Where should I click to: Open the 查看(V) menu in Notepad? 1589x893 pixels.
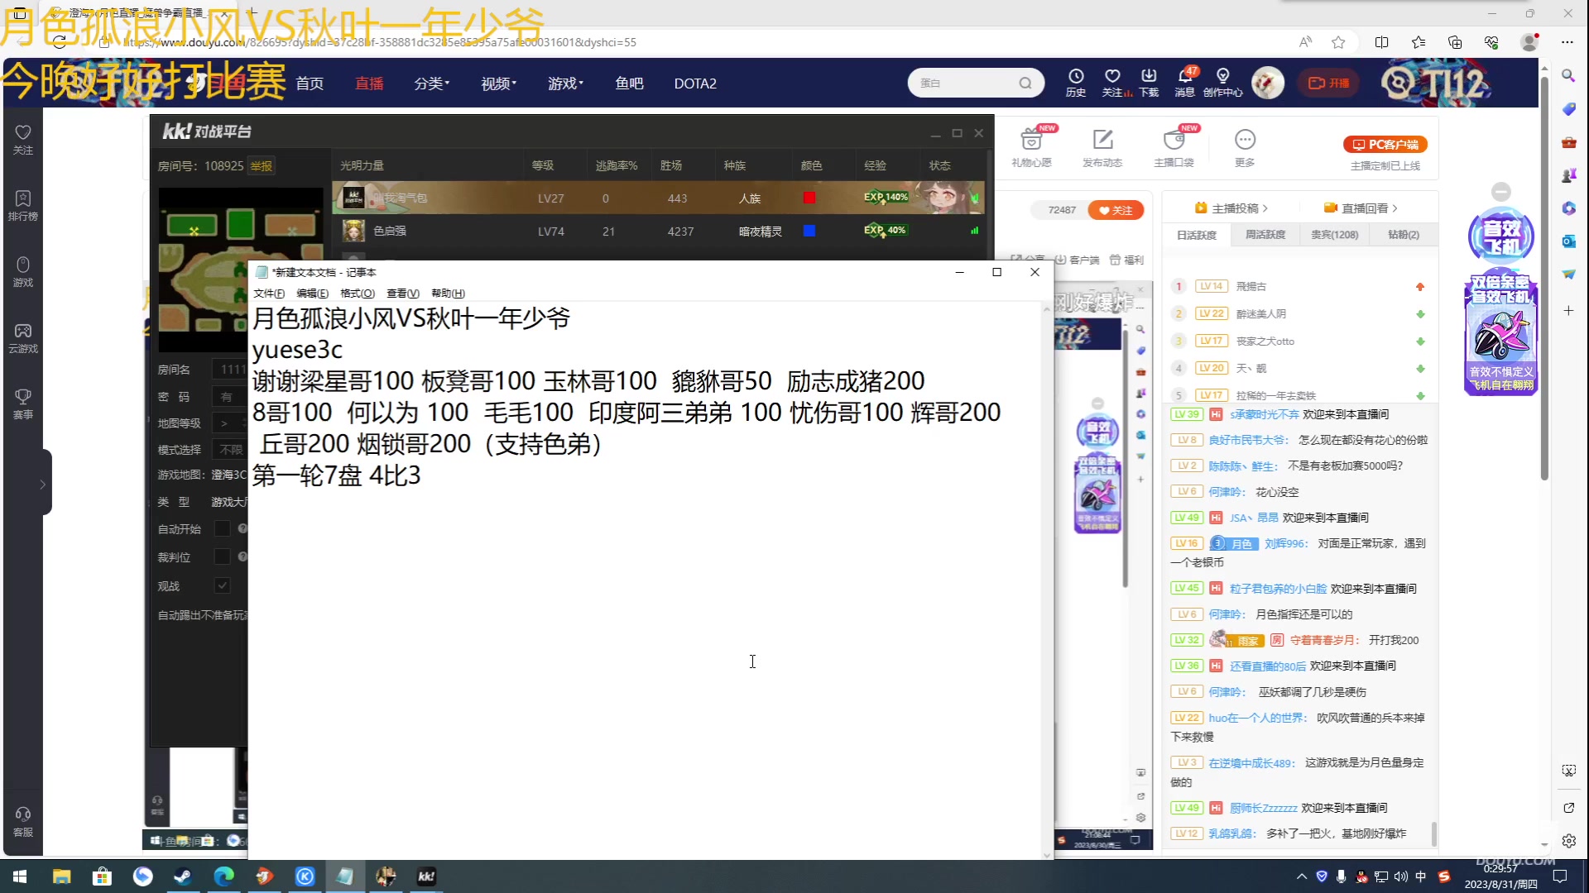coord(403,294)
